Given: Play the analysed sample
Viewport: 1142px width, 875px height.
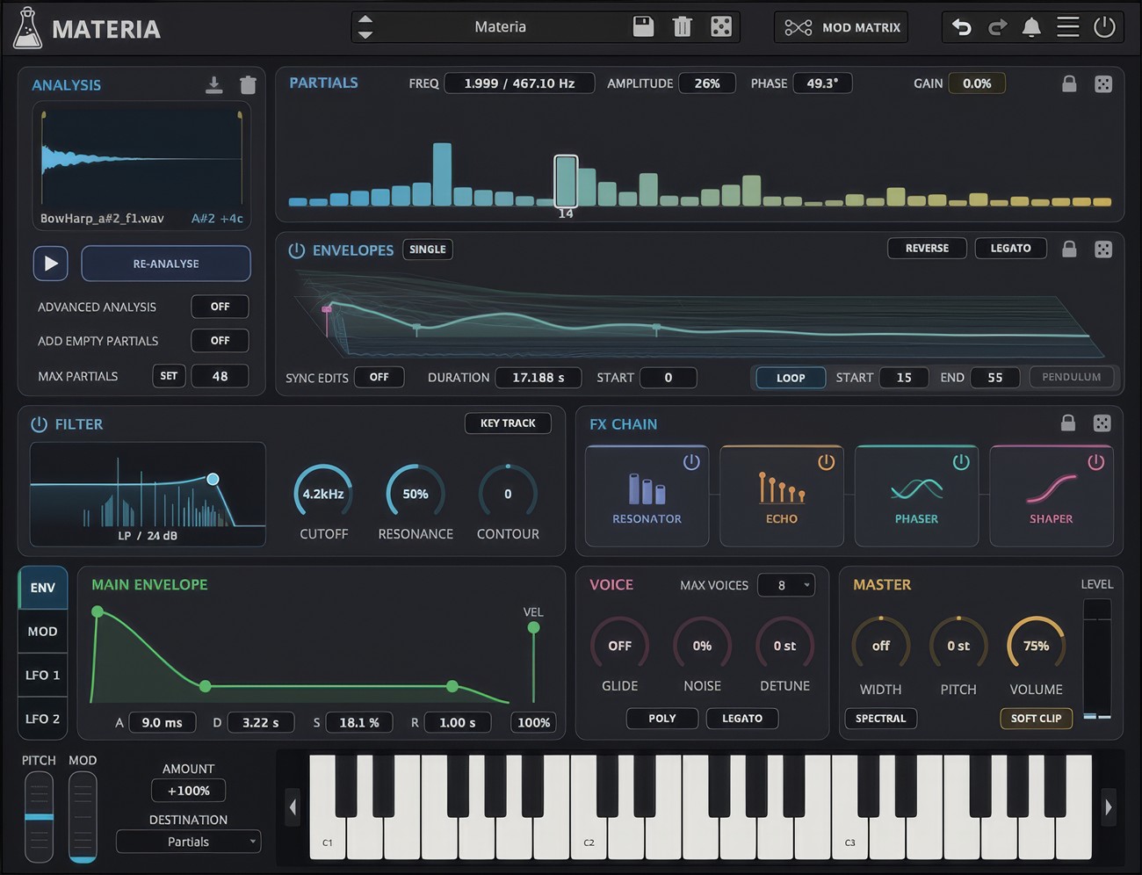Looking at the screenshot, I should (50, 264).
